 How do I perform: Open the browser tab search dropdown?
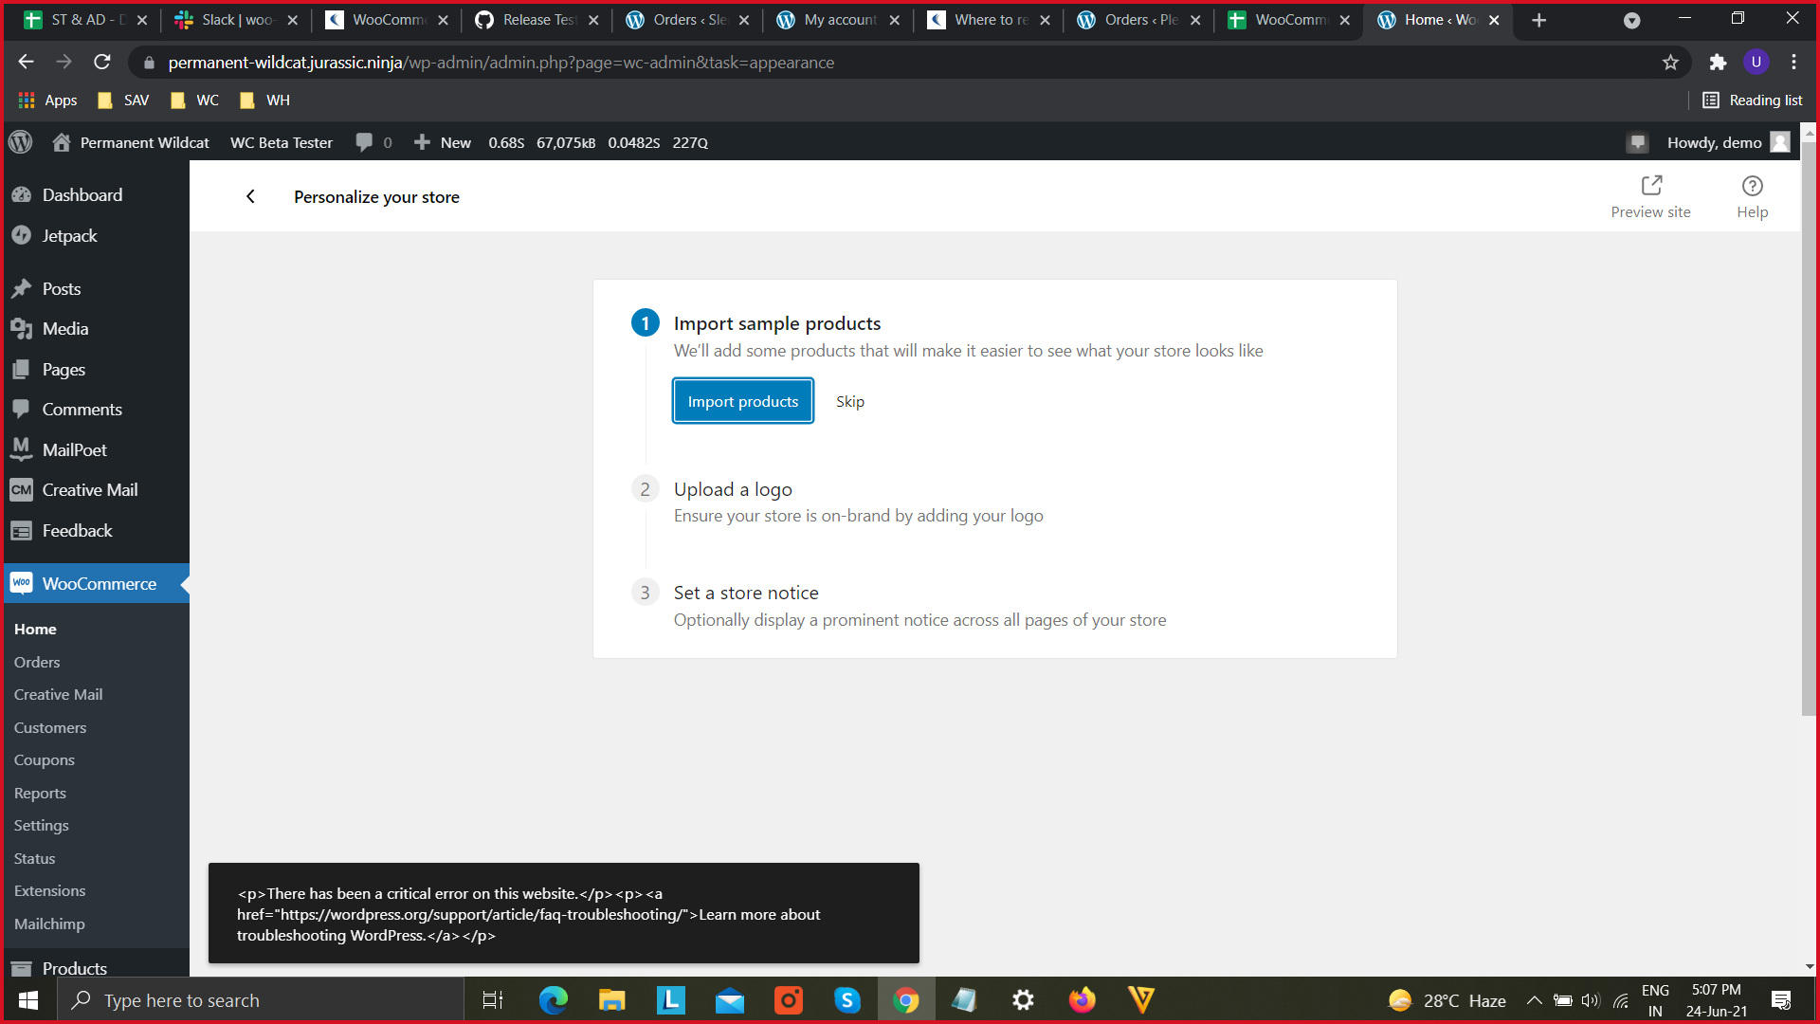[x=1632, y=20]
